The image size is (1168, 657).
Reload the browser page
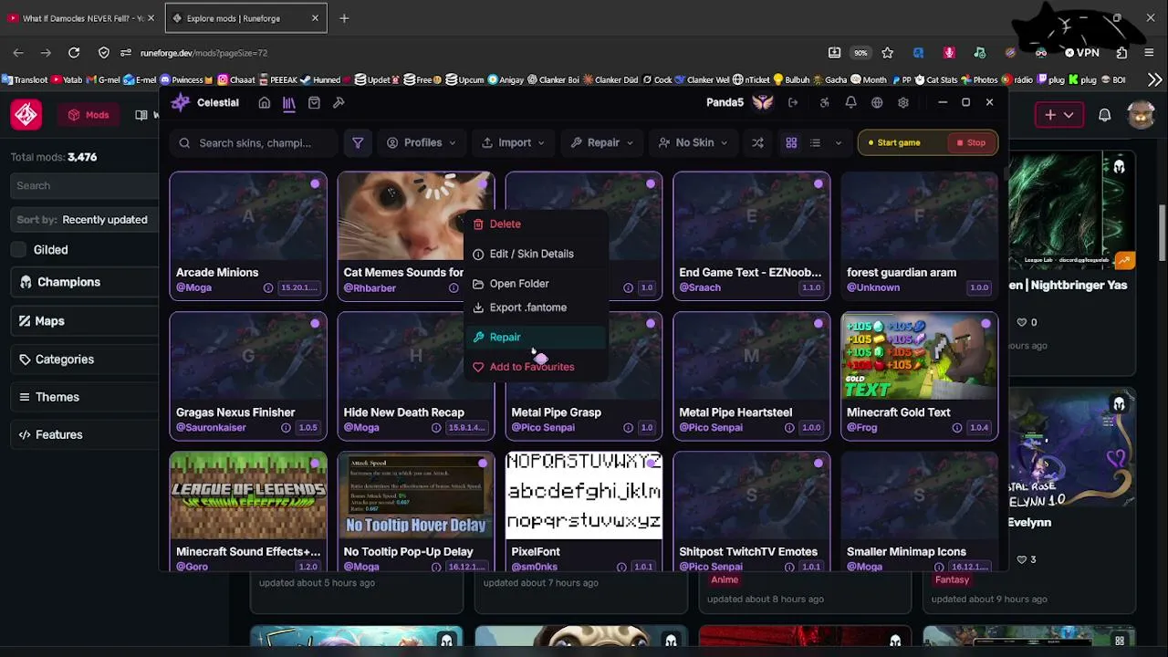coord(74,53)
